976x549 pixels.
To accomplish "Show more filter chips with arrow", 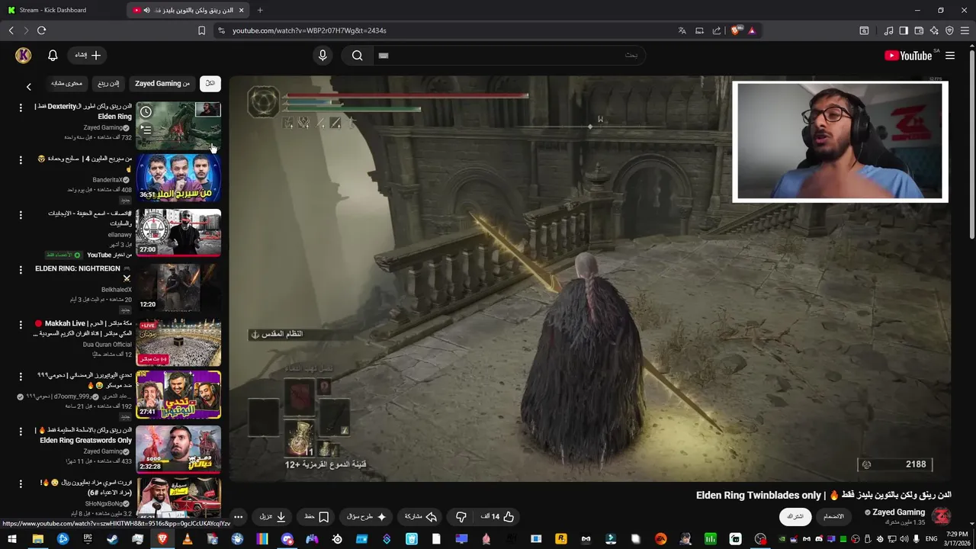I will (x=29, y=87).
